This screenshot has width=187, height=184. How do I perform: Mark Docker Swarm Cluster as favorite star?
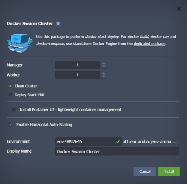[x=58, y=23]
